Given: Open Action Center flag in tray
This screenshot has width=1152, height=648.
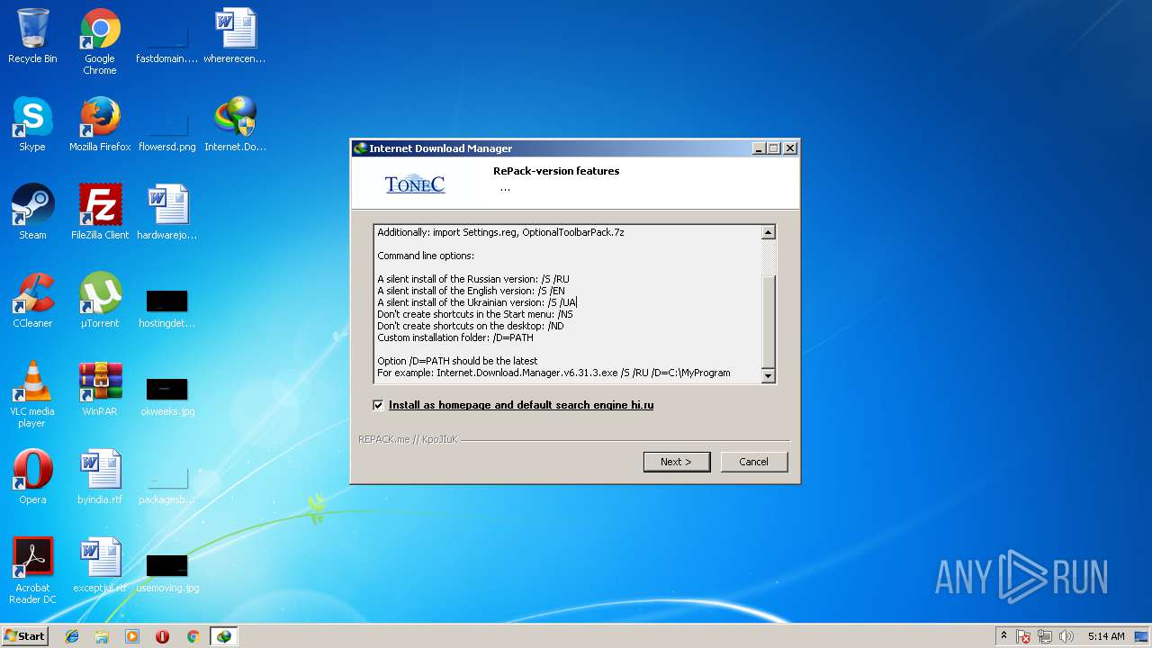Looking at the screenshot, I should 1023,636.
